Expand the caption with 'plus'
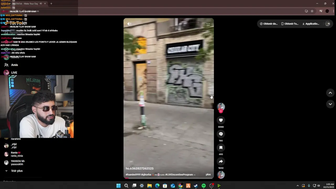The width and height of the screenshot is (336, 189). 208,174
